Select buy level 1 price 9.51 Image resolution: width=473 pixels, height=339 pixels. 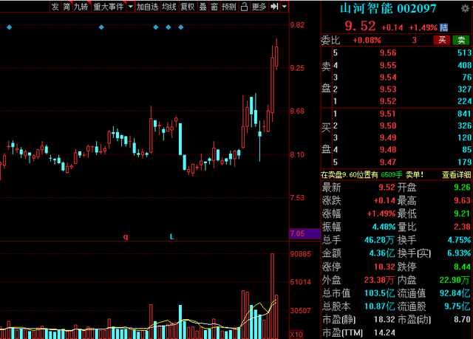click(388, 114)
